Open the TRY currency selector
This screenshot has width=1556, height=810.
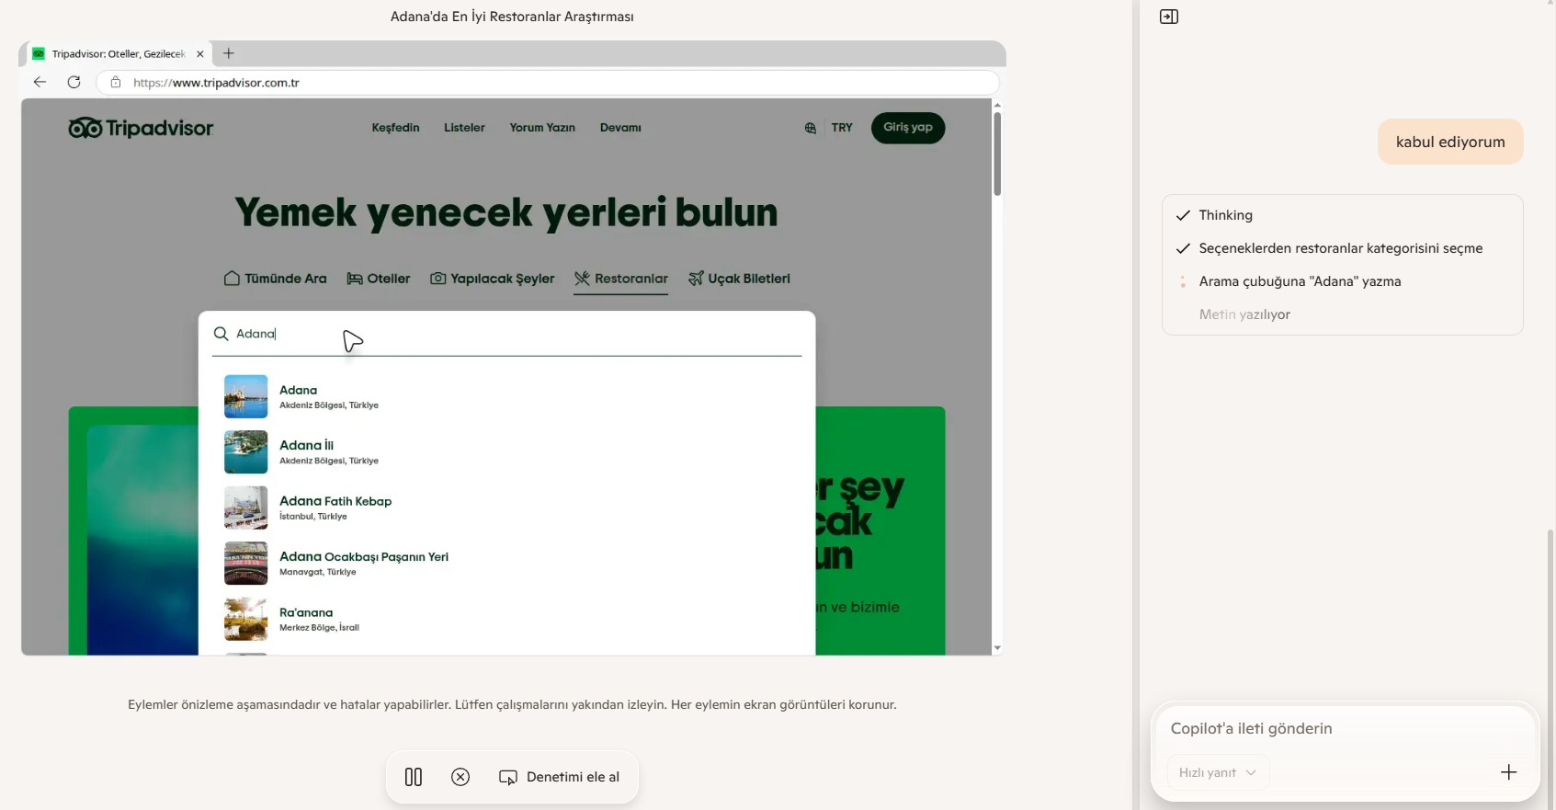pyautogui.click(x=842, y=128)
